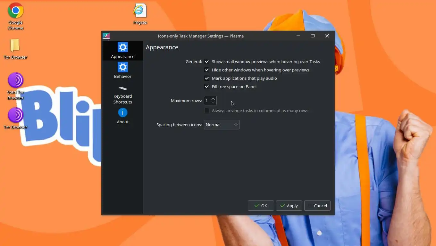The image size is (436, 246).
Task: Toggle Fill free space on Panel
Action: tap(207, 86)
